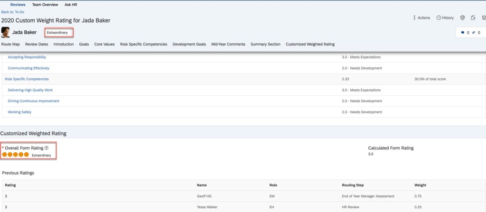The image size is (486, 212).
Task: Select the fifth rating circle
Action: (x=27, y=155)
